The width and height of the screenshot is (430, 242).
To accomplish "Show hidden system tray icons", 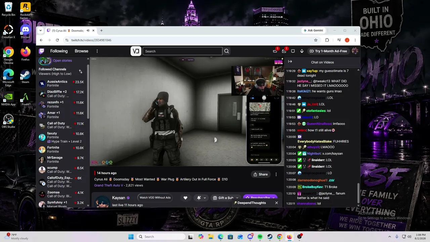I will (x=390, y=237).
